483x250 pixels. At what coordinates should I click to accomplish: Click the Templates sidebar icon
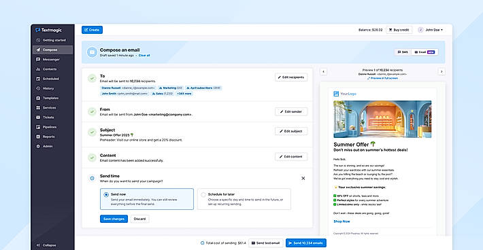pos(38,98)
